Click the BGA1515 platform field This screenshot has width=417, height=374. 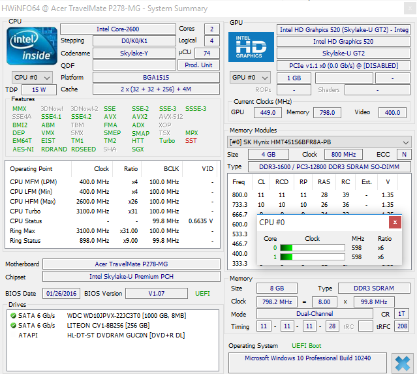[156, 78]
